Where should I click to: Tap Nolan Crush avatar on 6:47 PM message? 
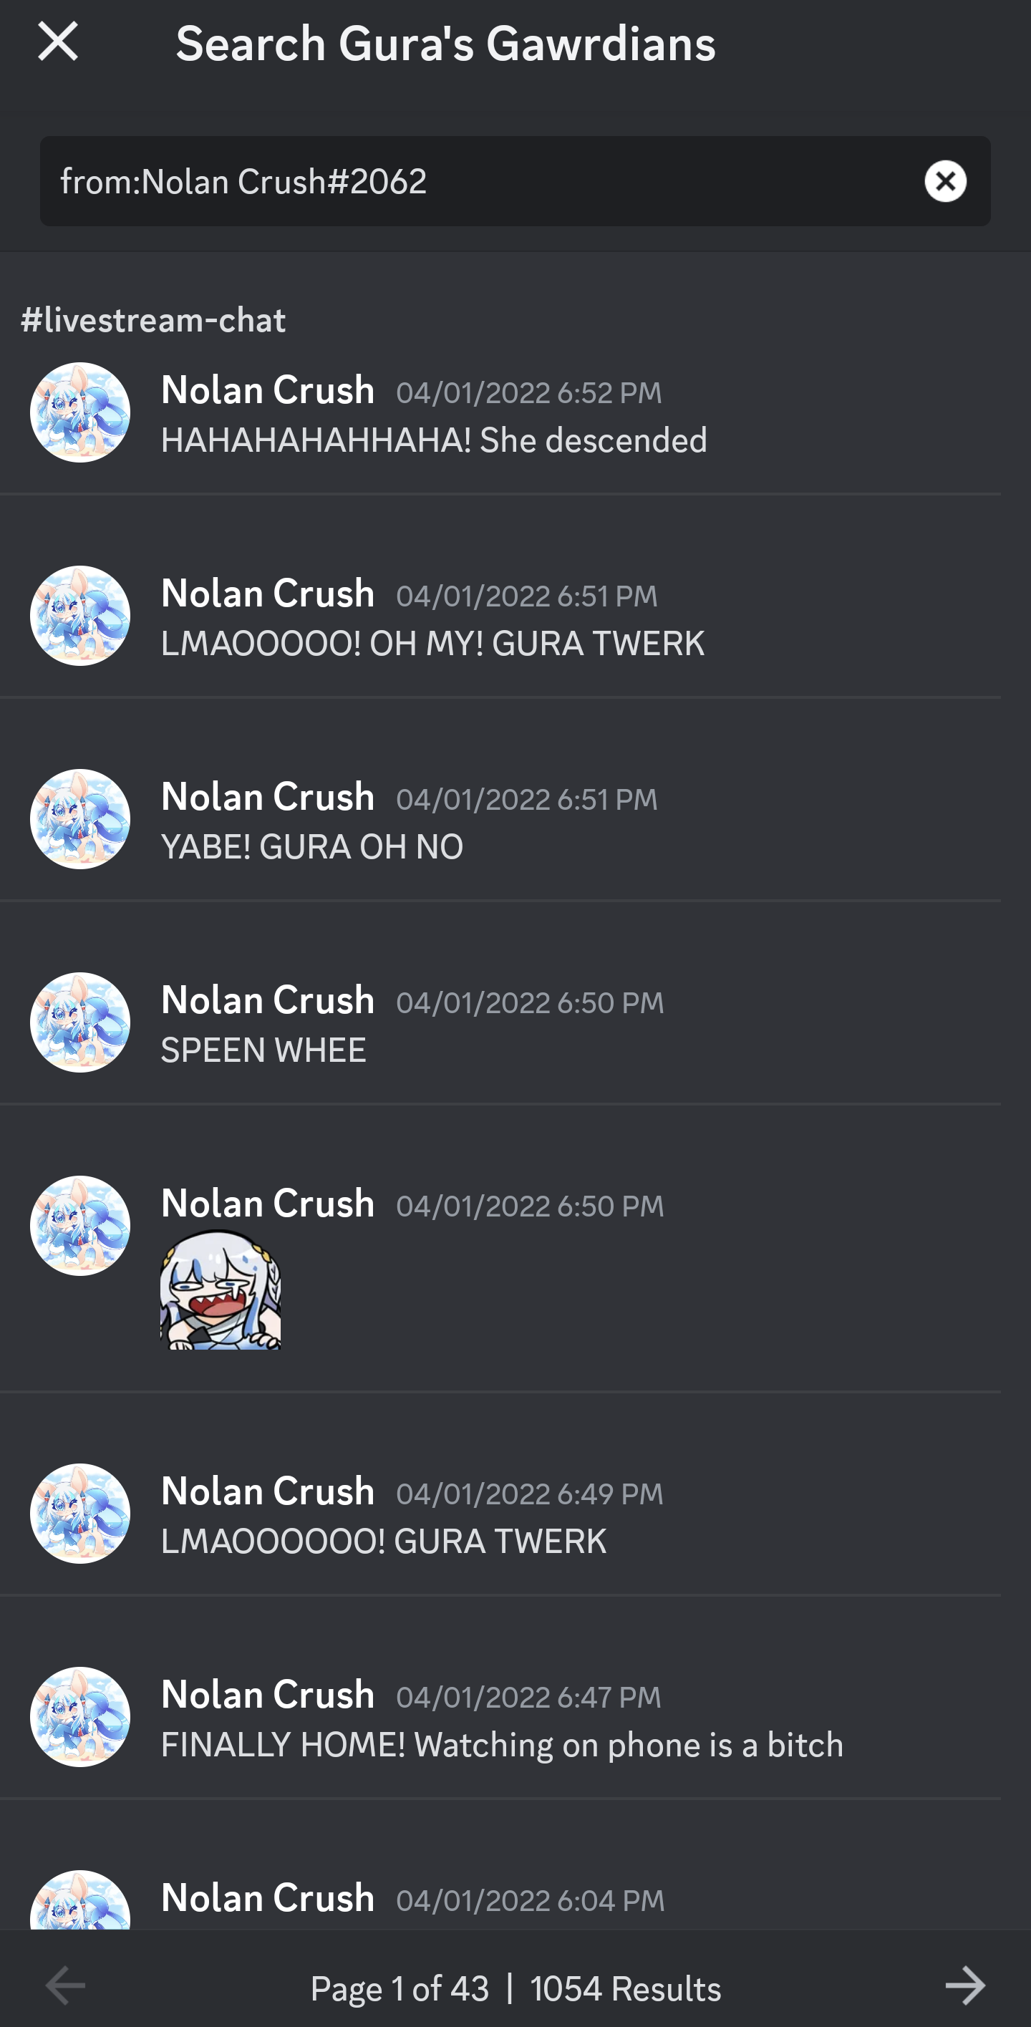pos(80,1717)
